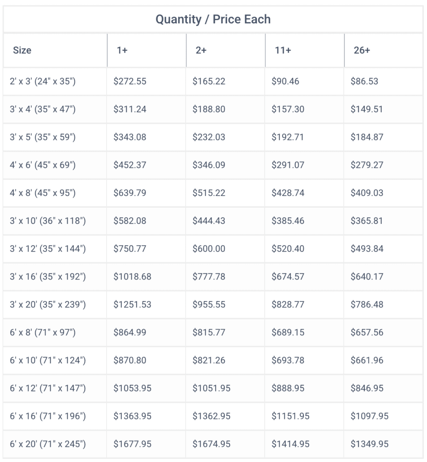
Task: Choose the 6' x 8' (71" x 97") row
Action: [x=43, y=332]
